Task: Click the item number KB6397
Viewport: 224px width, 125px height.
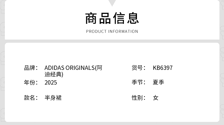Action: 162,68
